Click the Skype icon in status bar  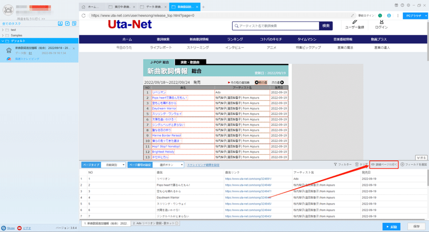[x=4, y=228]
